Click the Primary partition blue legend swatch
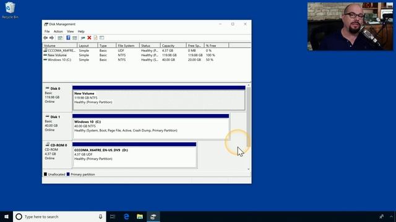Screen dimensions: 396x222 pos(68,174)
